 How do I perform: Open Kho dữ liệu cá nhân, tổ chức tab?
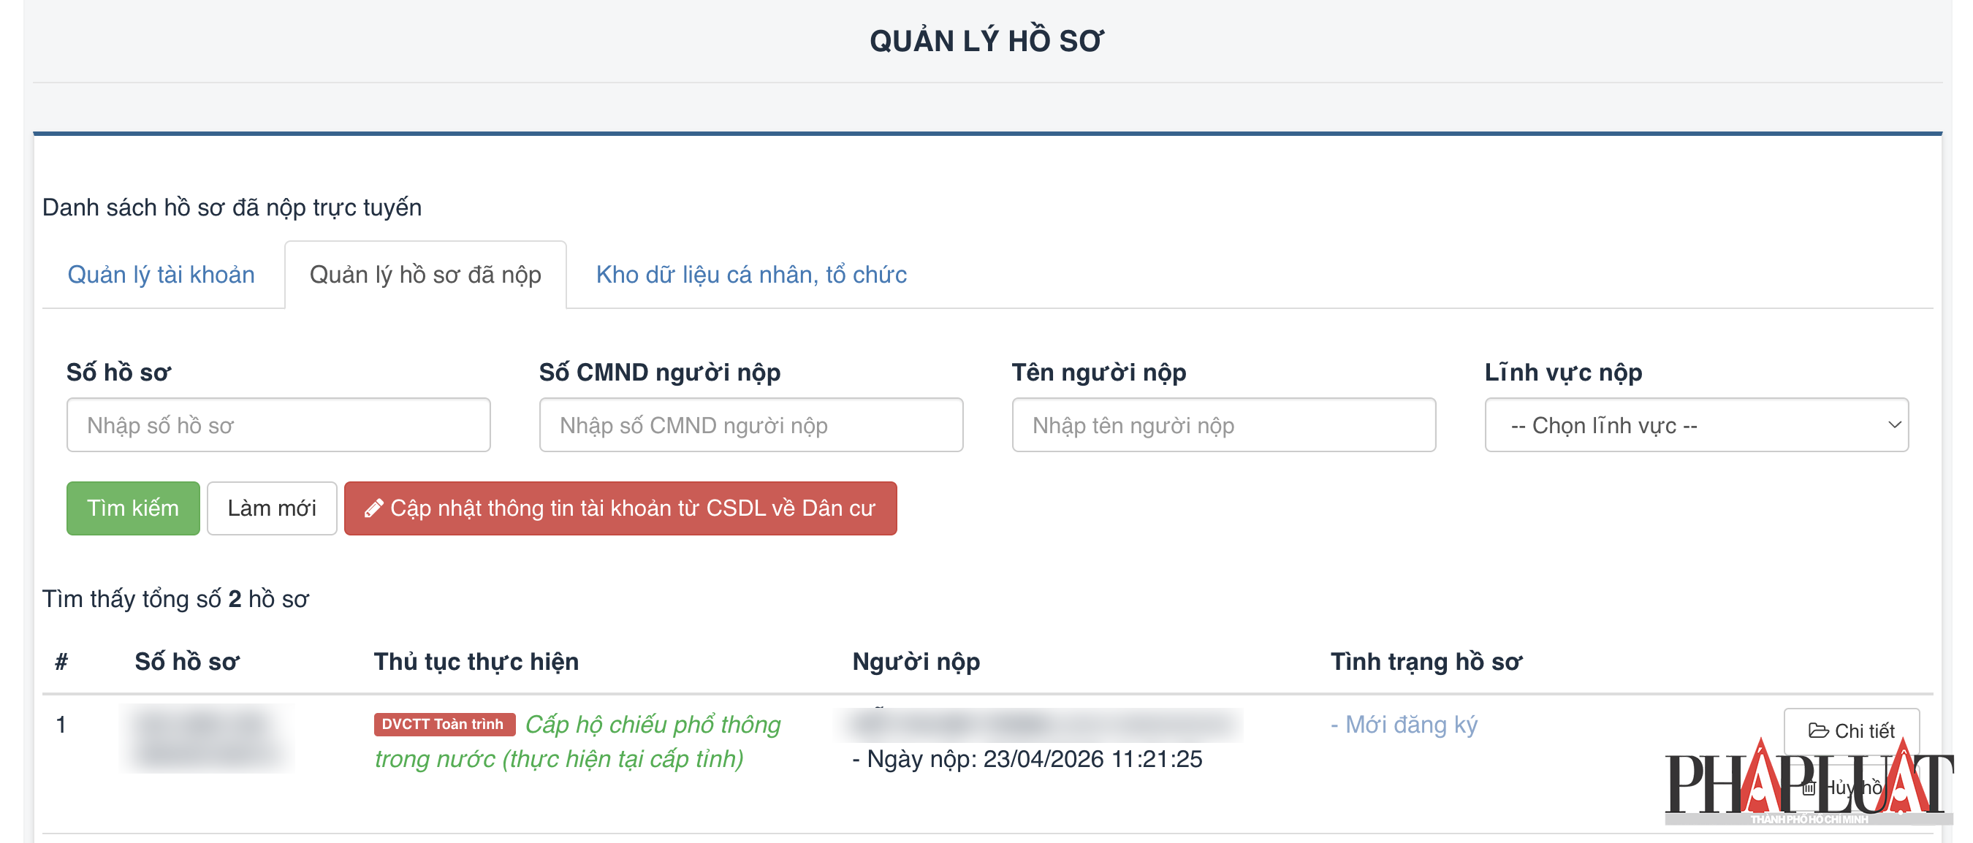click(x=750, y=274)
